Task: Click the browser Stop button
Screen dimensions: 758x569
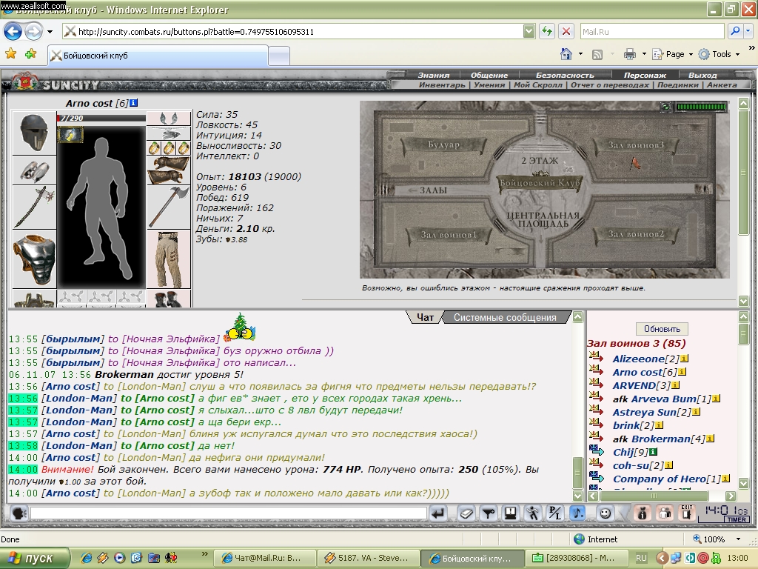Action: pos(566,31)
